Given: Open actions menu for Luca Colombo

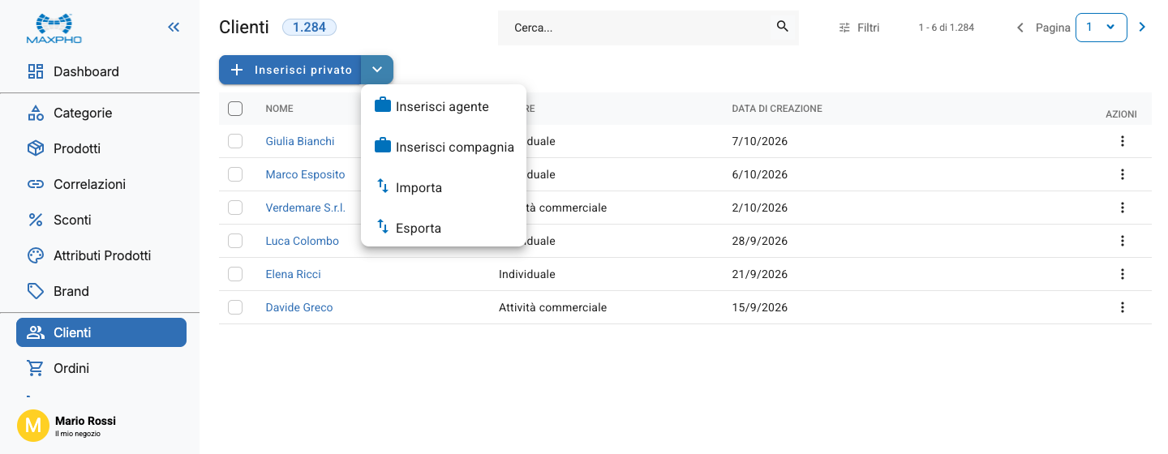Looking at the screenshot, I should pyautogui.click(x=1123, y=241).
